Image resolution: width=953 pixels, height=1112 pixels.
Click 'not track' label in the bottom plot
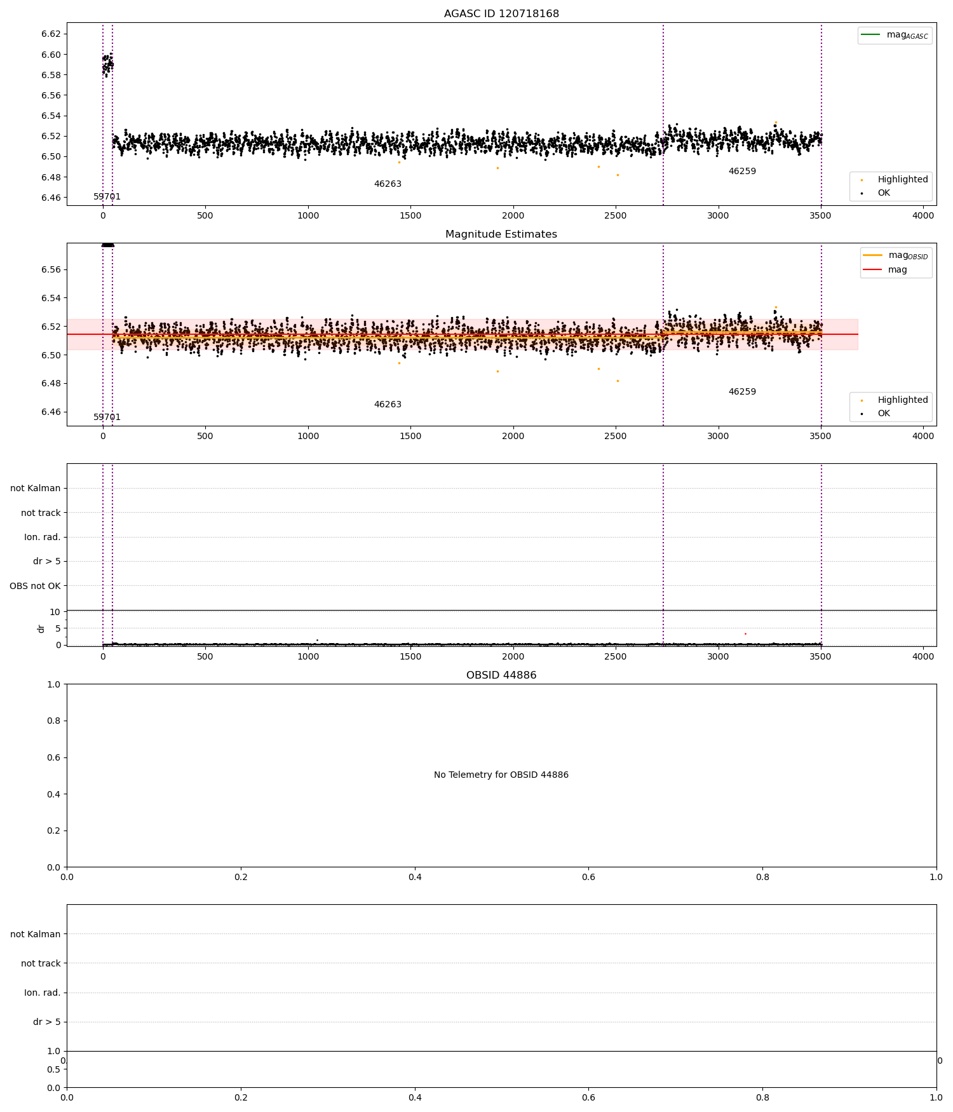41,963
